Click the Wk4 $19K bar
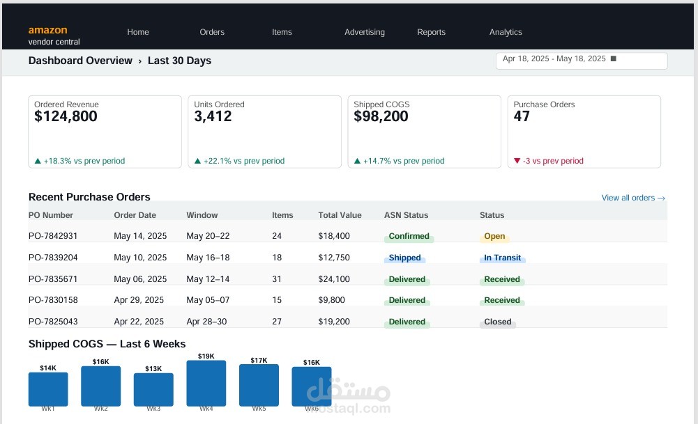Viewport: 698px width, 424px height. pos(206,383)
